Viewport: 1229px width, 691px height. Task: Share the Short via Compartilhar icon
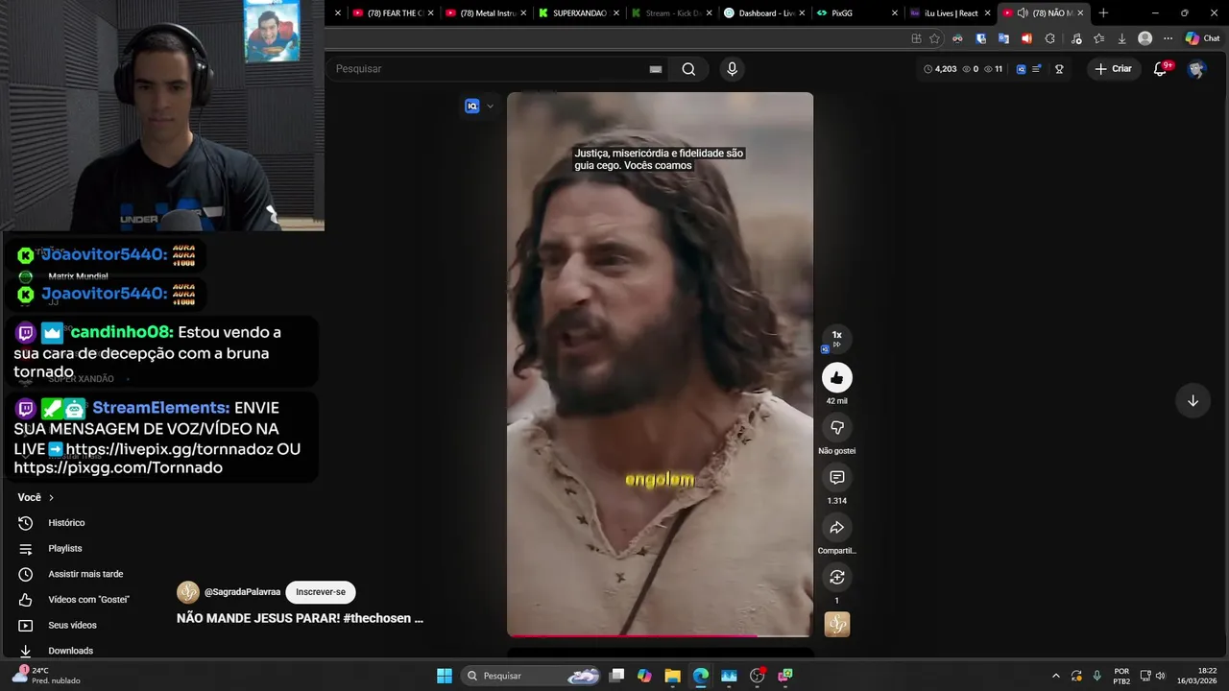836,527
